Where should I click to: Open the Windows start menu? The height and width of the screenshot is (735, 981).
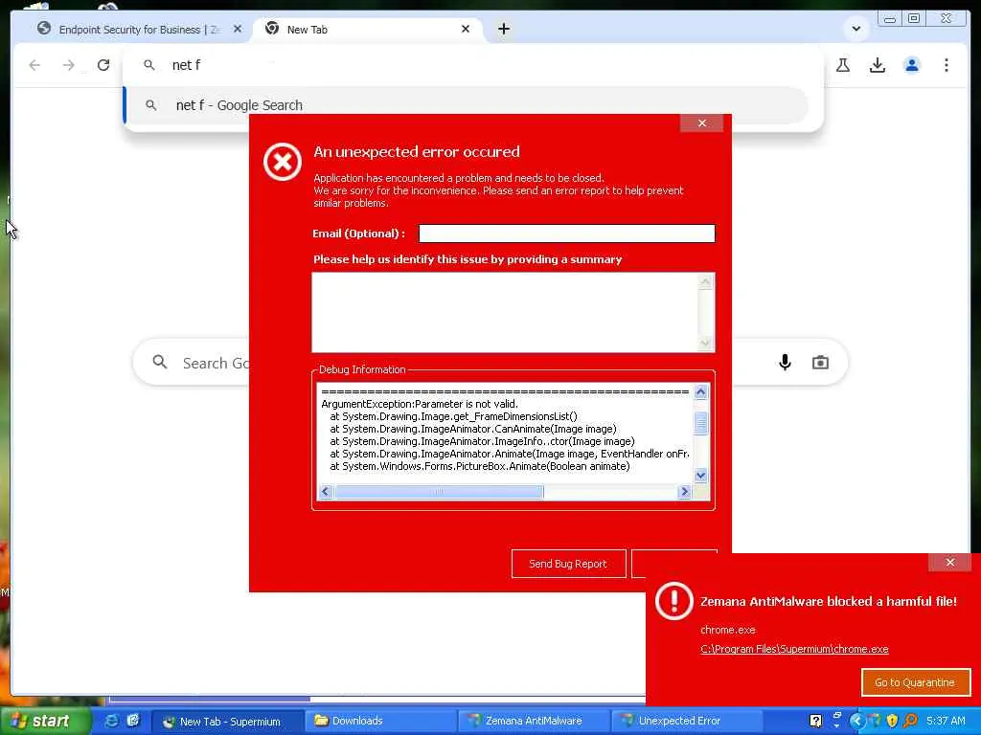(45, 721)
